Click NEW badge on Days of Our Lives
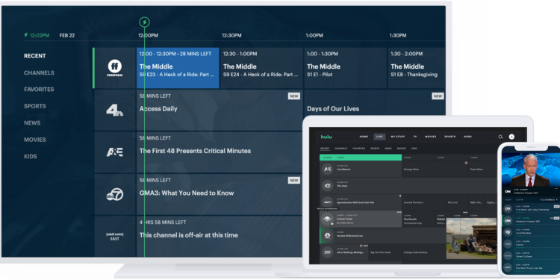This screenshot has height=280, width=560. [438, 96]
